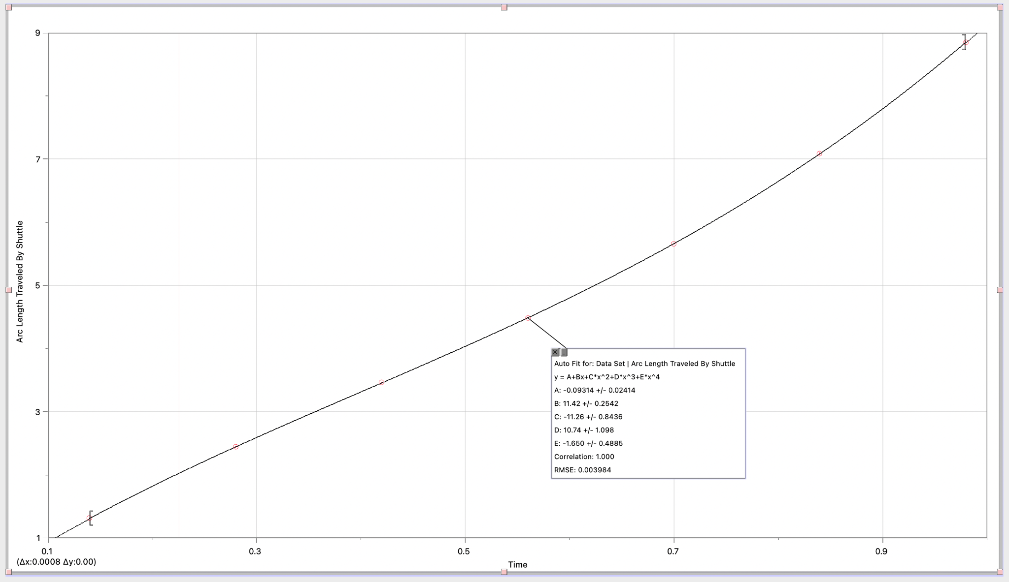Screen dimensions: 1009x582
Task: Click the x-axis tick label 0.7
Action: coord(673,551)
